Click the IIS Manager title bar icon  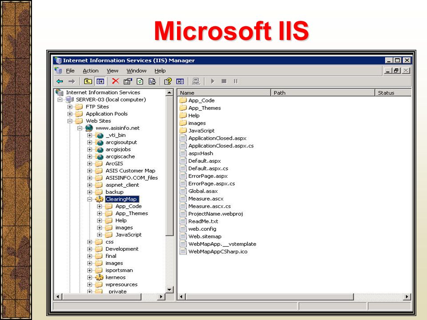tap(58, 60)
